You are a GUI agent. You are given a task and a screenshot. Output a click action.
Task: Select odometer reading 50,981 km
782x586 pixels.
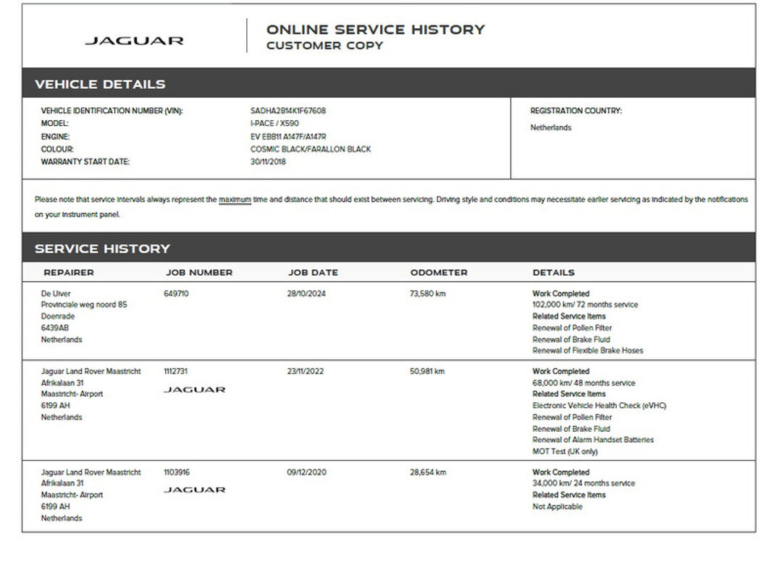tap(427, 371)
